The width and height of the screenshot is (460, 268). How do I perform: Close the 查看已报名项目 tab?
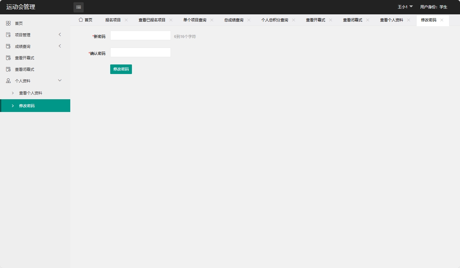tap(171, 20)
